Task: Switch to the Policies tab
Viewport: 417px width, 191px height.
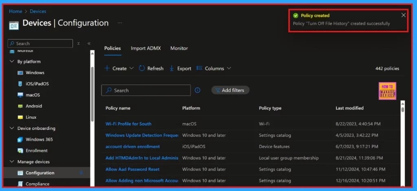Action: click(x=112, y=48)
